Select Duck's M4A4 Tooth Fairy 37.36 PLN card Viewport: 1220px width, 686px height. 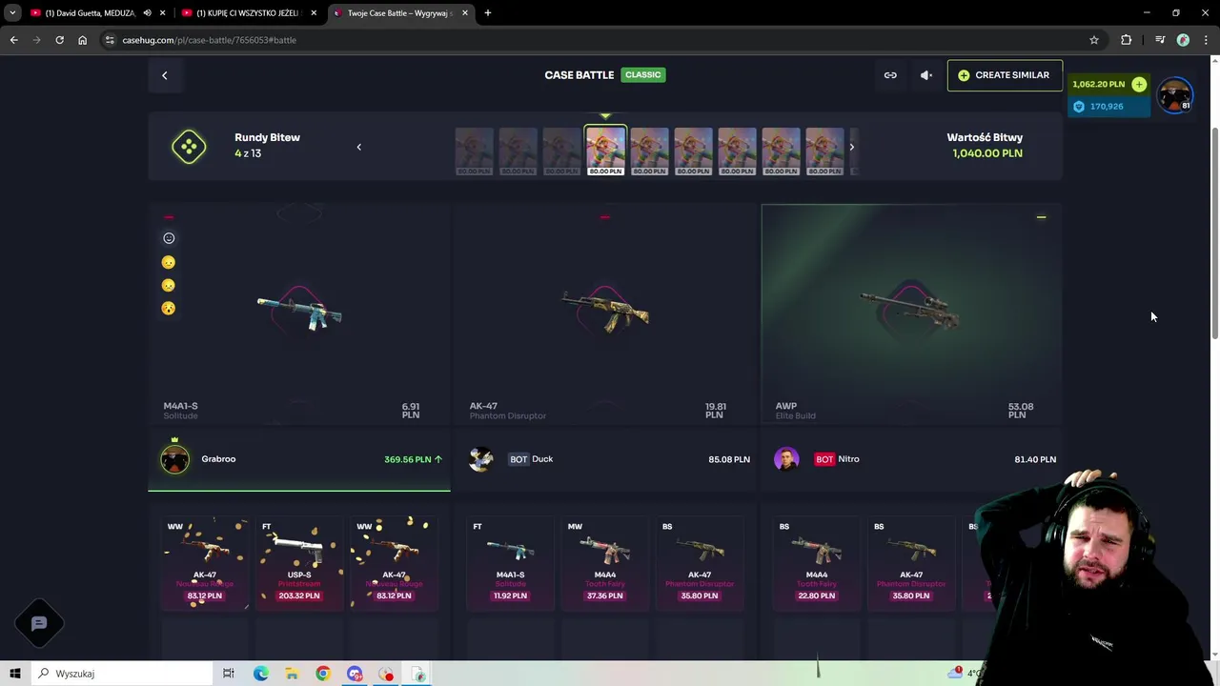pos(604,562)
